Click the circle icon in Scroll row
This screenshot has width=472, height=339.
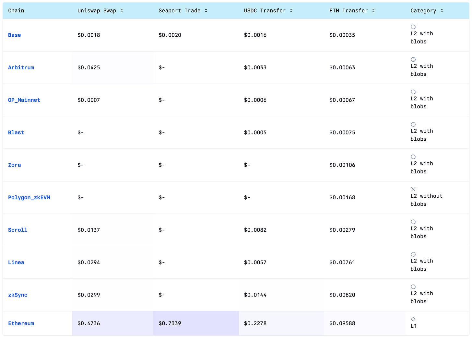click(413, 222)
